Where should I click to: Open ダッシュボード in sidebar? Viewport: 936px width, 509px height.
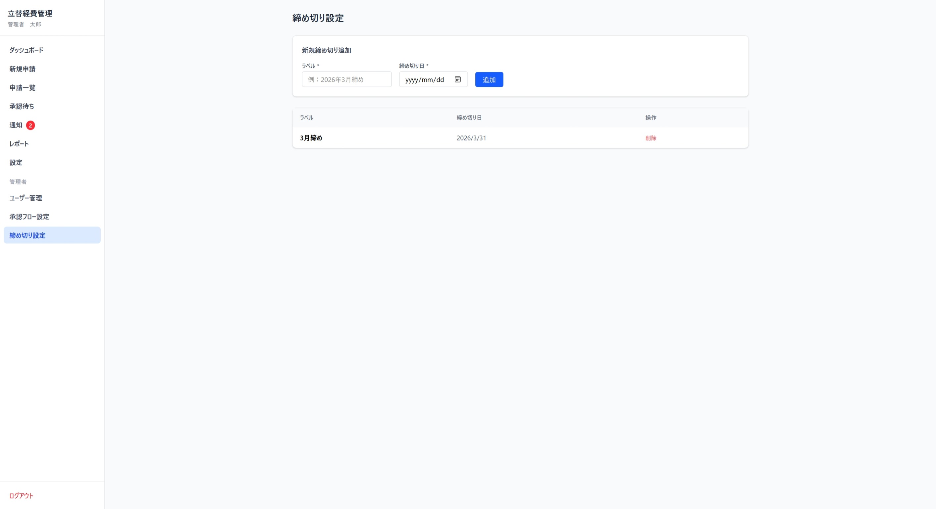click(26, 50)
